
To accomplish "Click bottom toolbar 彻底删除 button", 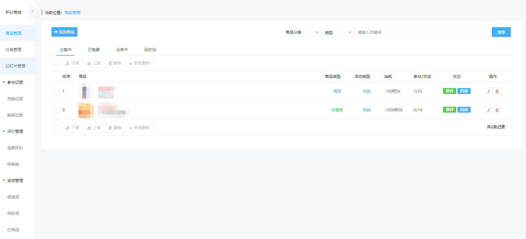I will (139, 128).
